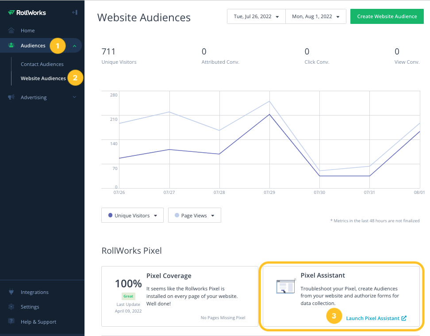Click the Settings gear icon

[11, 307]
